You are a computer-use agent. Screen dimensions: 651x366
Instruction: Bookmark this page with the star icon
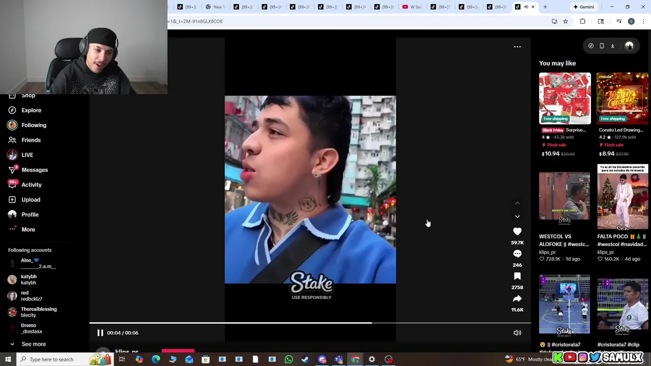[566, 21]
